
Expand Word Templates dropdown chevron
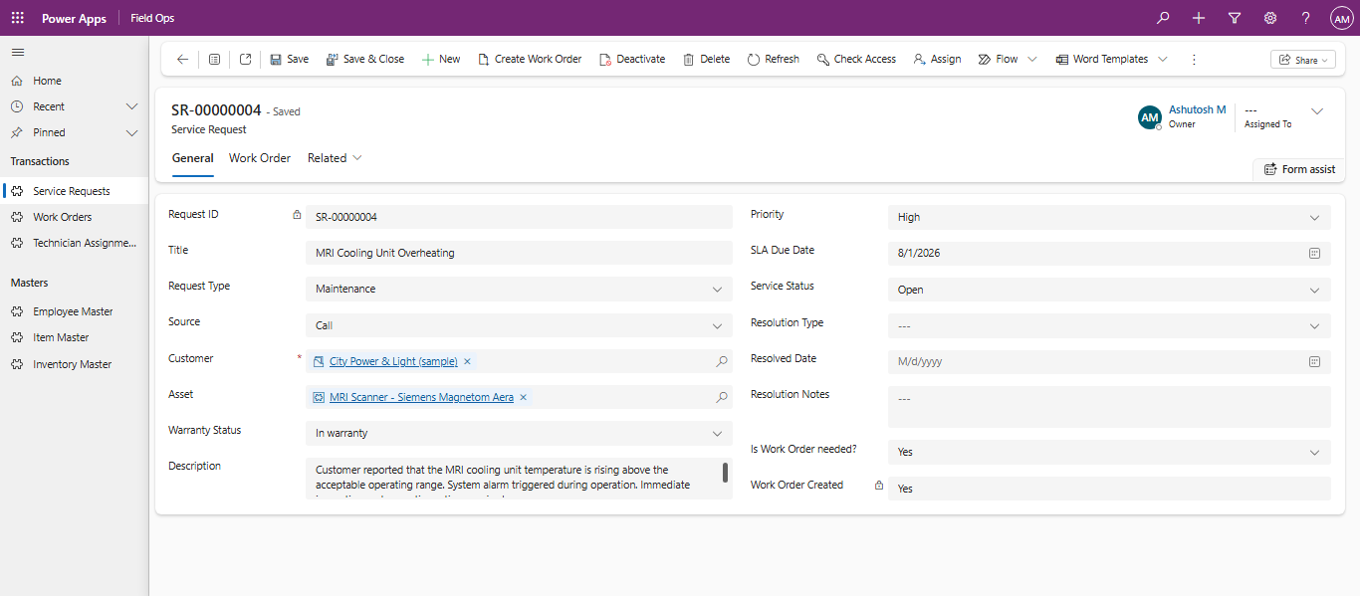(1163, 59)
